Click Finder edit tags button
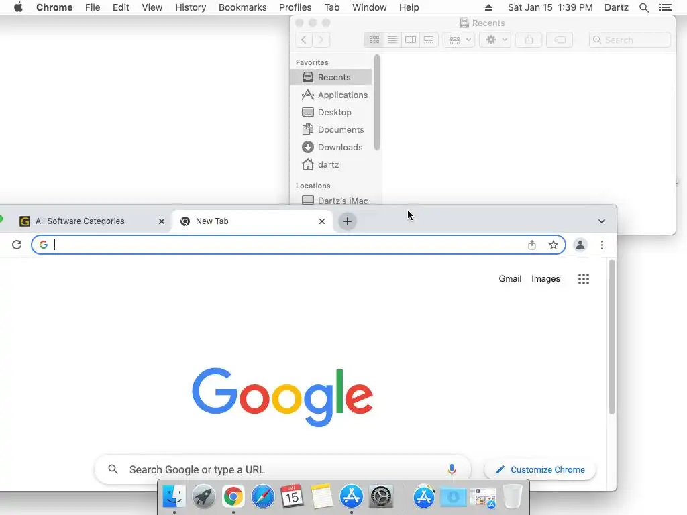Viewport: 687px width, 515px height. [560, 40]
